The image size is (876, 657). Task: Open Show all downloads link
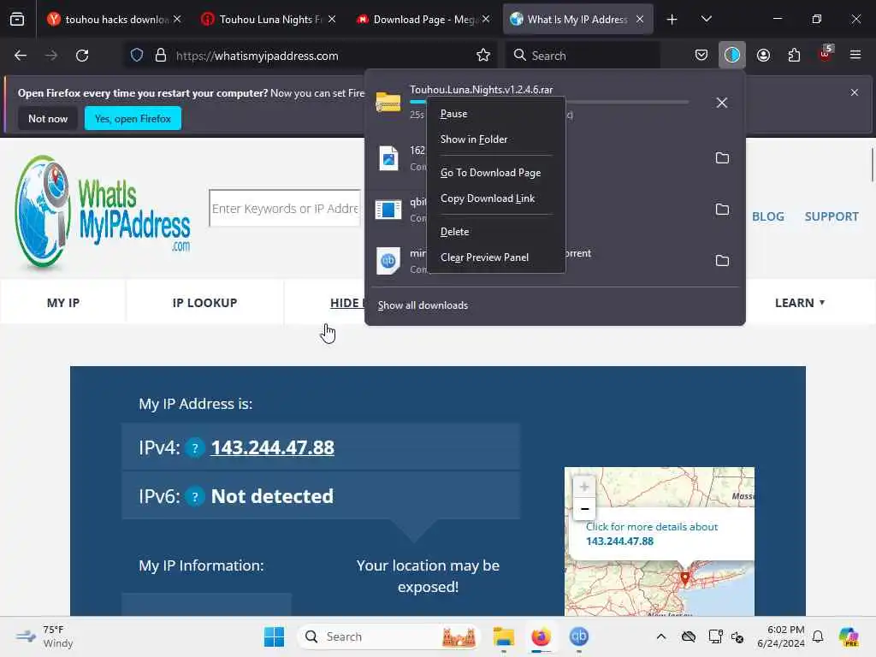pos(423,305)
